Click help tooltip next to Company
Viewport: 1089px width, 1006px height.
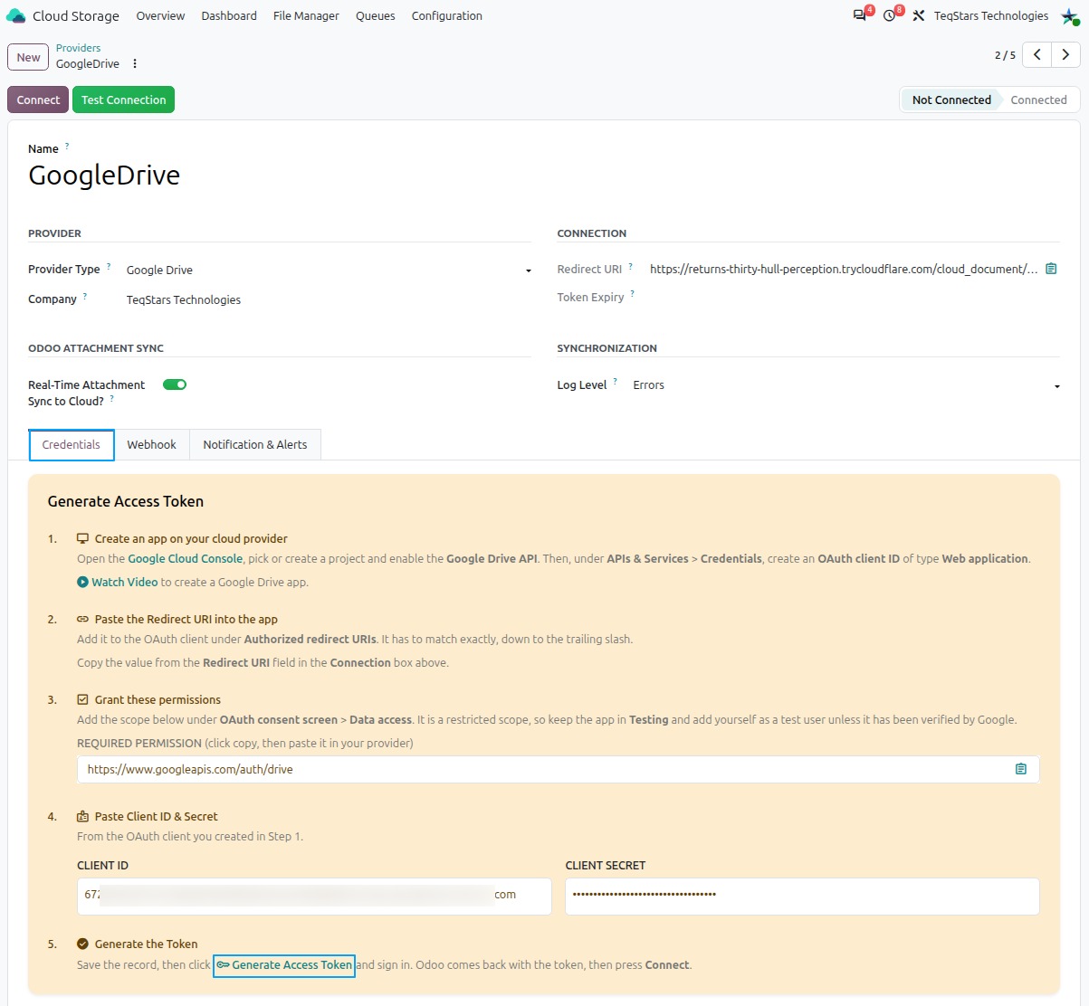[x=85, y=296]
